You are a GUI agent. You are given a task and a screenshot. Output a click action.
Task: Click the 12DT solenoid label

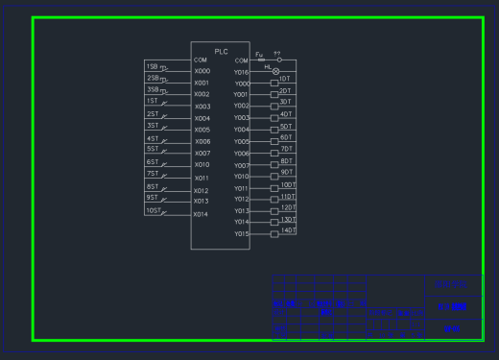(x=288, y=207)
